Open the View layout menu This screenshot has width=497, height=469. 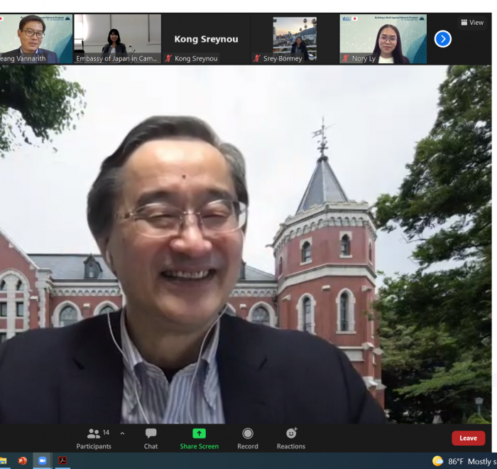(x=472, y=23)
